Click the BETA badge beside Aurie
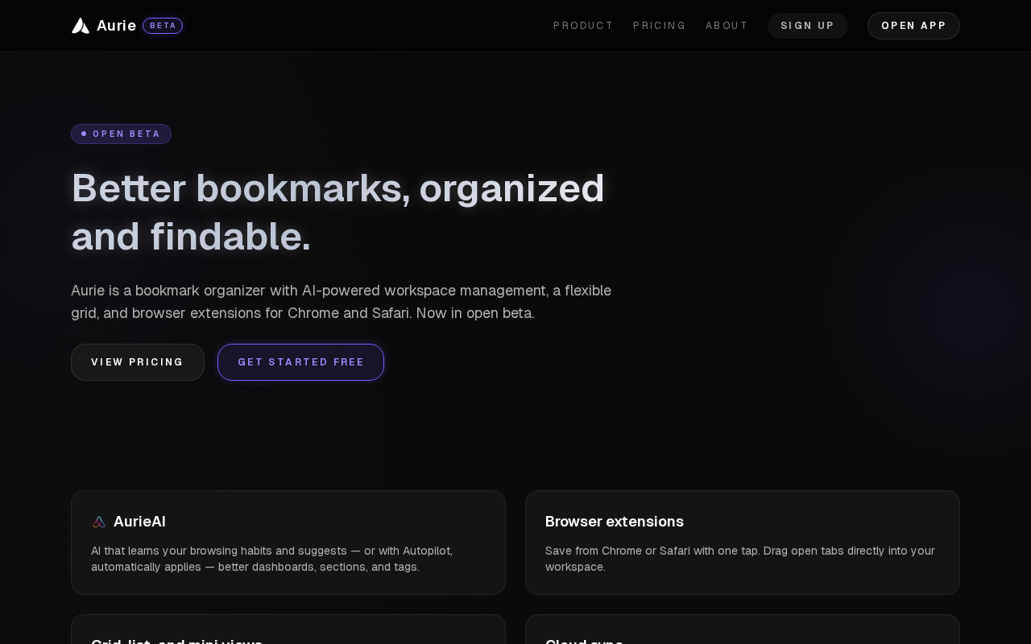This screenshot has width=1031, height=644. point(163,26)
